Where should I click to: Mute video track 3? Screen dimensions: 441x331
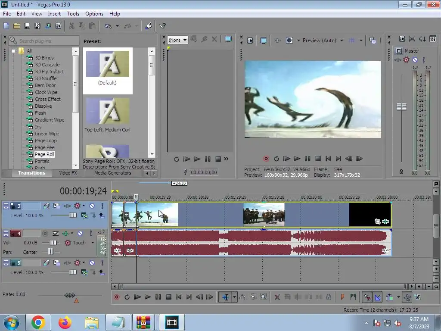[92, 206]
